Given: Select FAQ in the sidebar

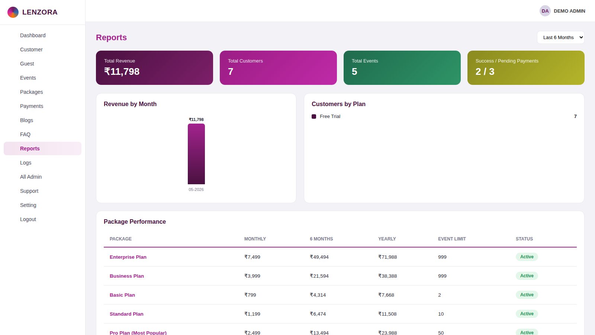Looking at the screenshot, I should tap(42, 134).
